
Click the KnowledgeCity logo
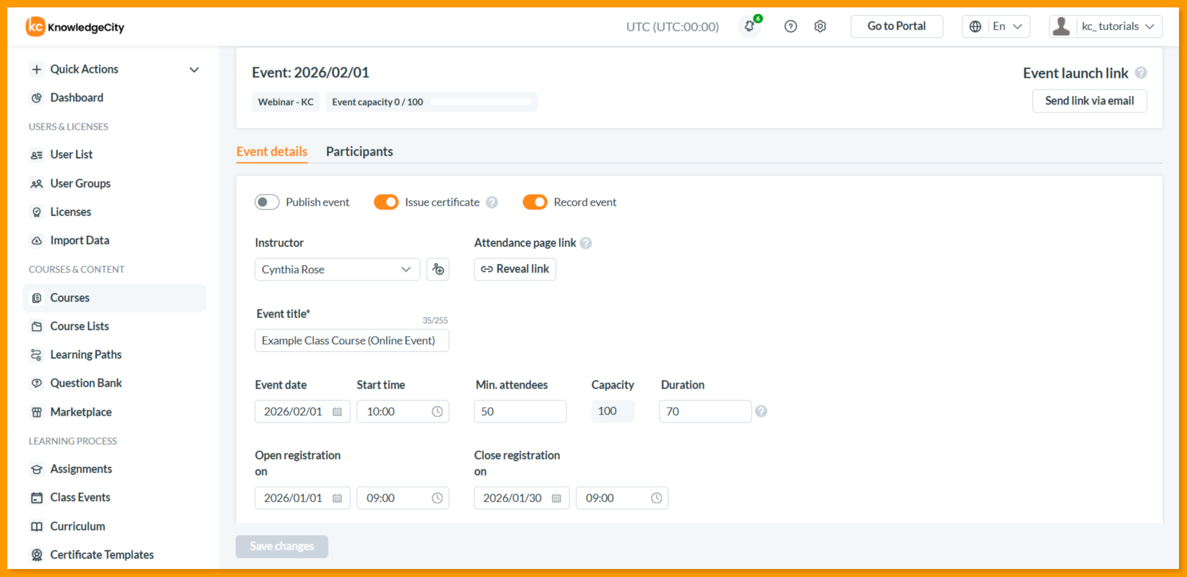click(75, 27)
